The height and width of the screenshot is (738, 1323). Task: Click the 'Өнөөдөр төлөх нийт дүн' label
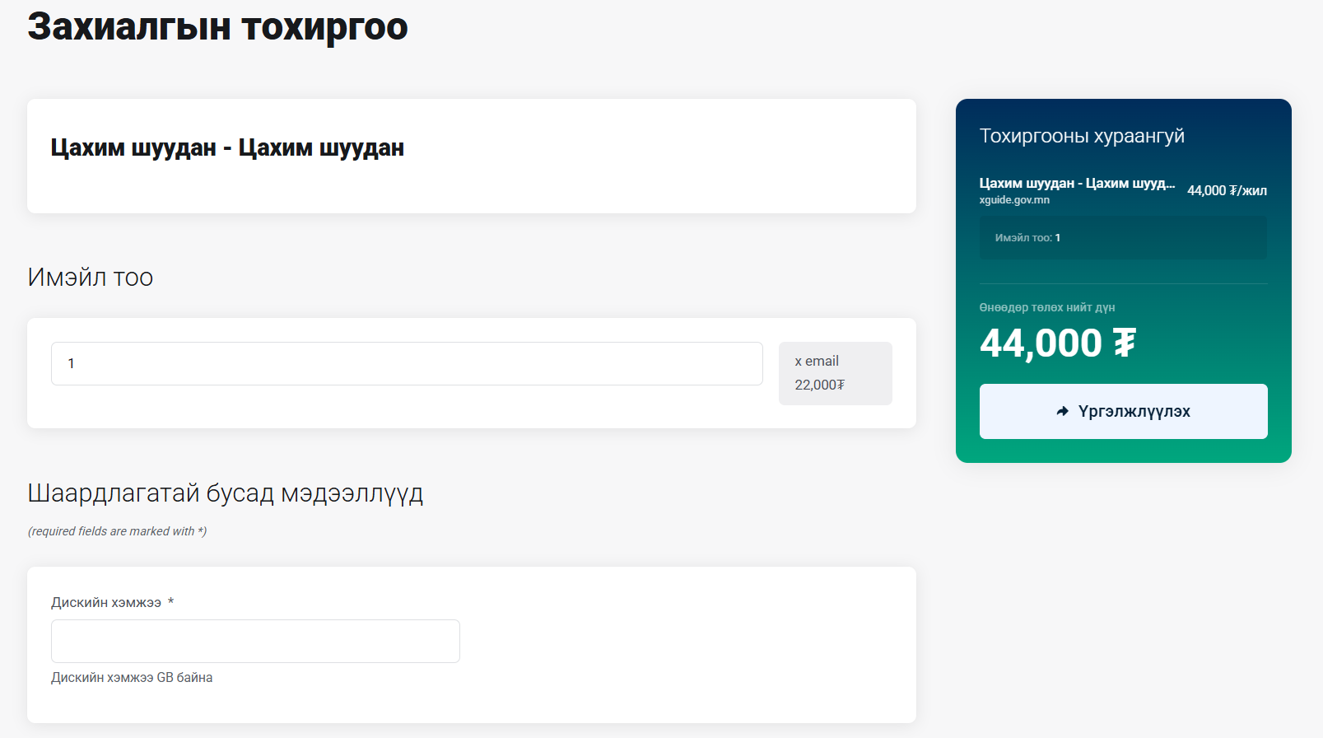[1047, 307]
